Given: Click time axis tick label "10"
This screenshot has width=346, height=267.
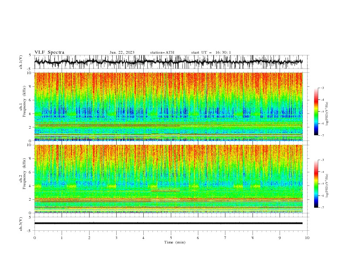Looking at the screenshot, I should 307,238.
